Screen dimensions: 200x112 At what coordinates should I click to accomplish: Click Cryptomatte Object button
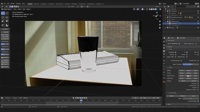click(172, 96)
